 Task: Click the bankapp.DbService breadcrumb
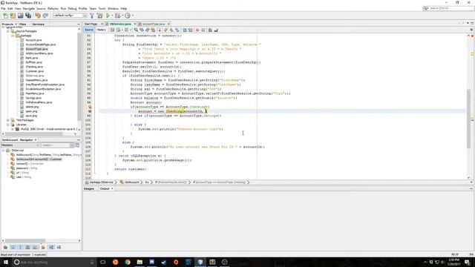[x=101, y=182]
